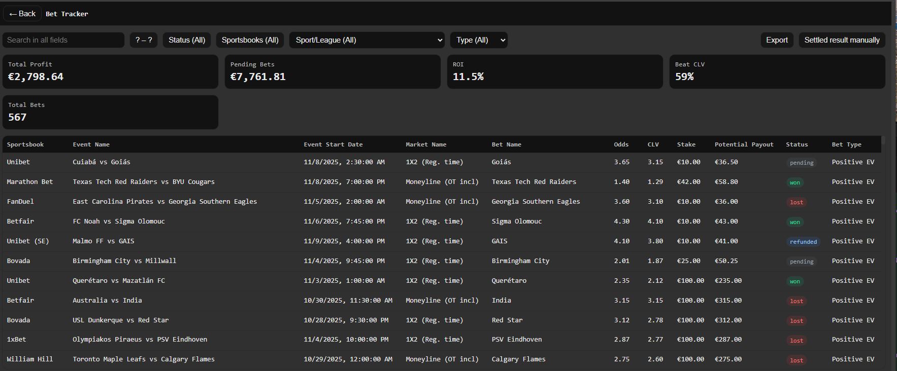Click the Unibet (SE) sportsbook cell
897x371 pixels.
[x=28, y=241]
